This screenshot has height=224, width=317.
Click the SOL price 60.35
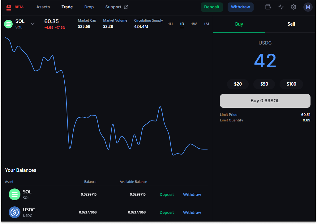click(x=52, y=21)
